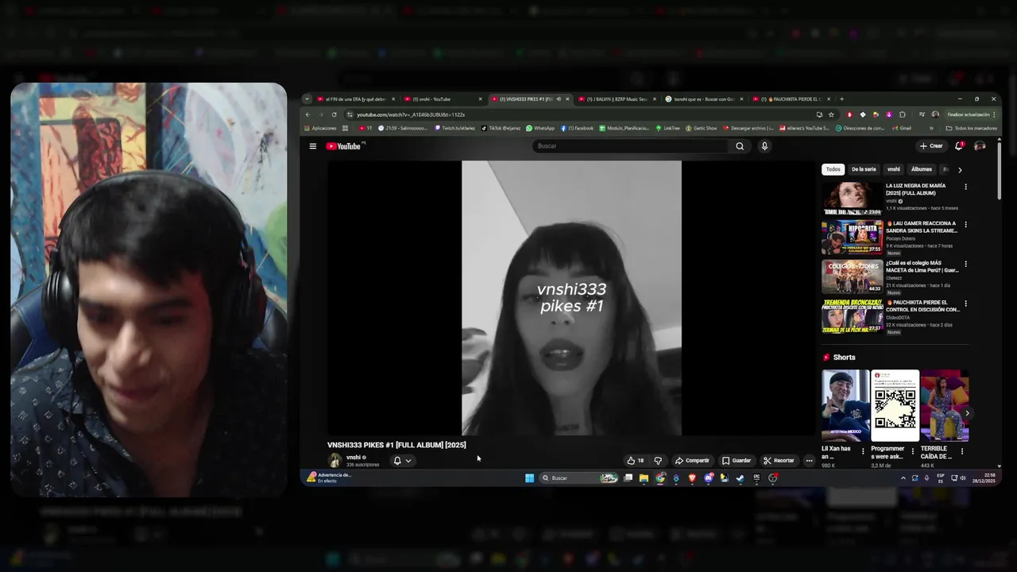
Task: Activate the voice search microphone icon
Action: click(764, 146)
